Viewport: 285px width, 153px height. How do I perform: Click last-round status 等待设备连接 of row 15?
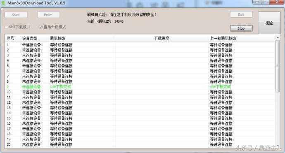221,118
